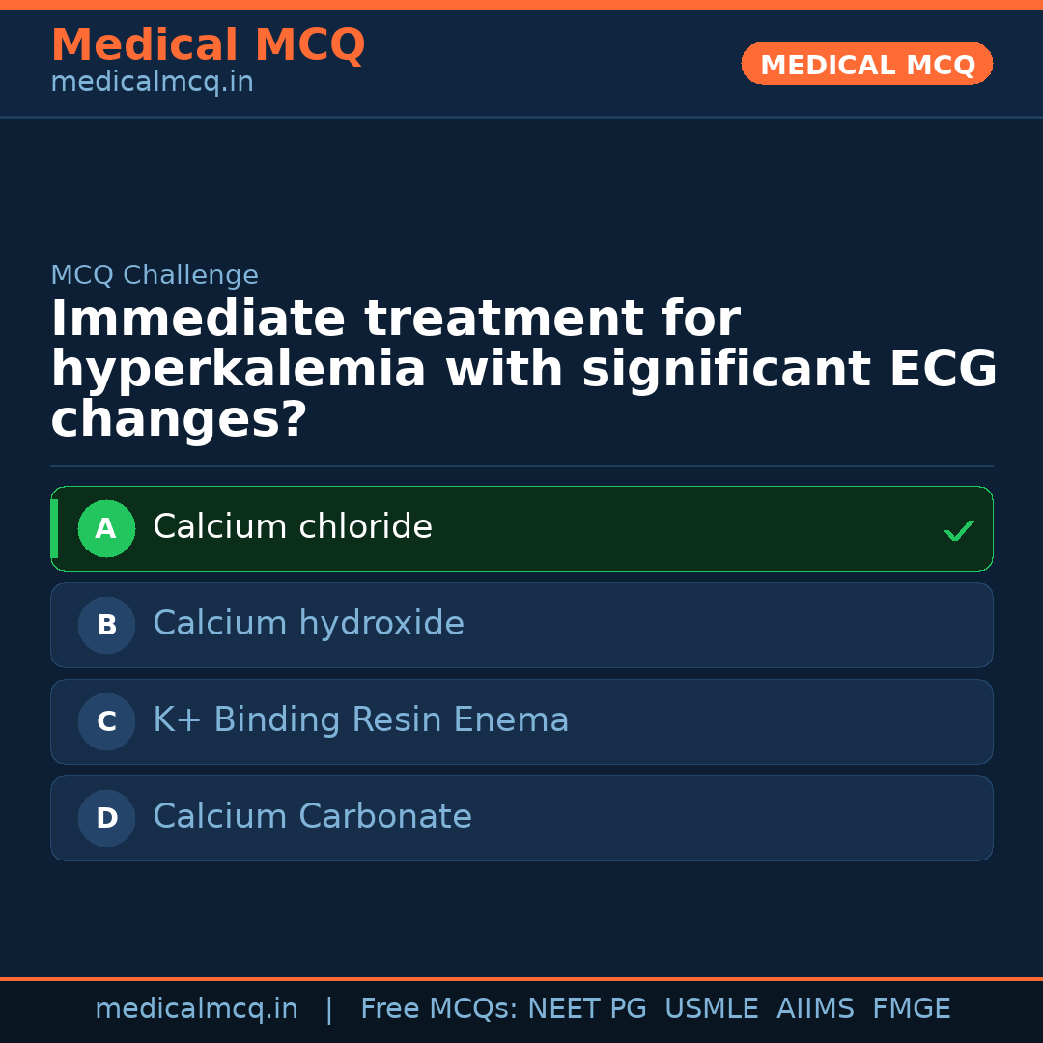Open the medicalmcq.in link in the footer
This screenshot has height=1043, width=1043.
pyautogui.click(x=196, y=1009)
